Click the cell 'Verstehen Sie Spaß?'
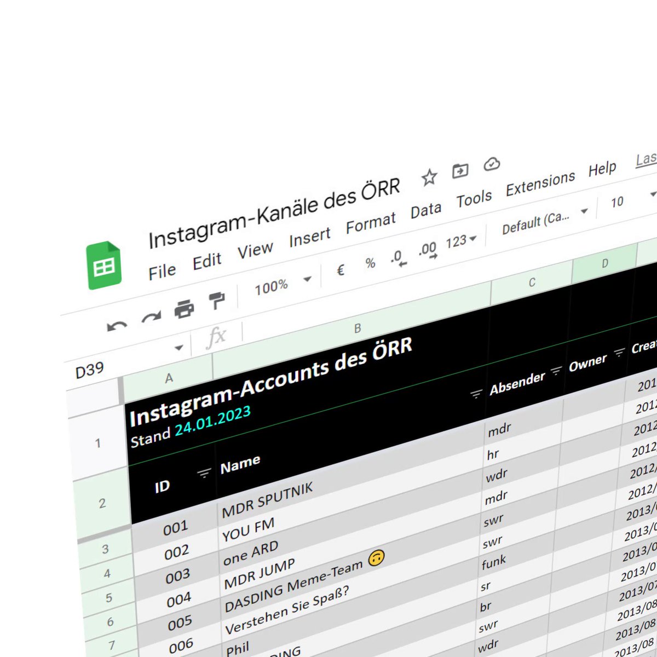 point(287,610)
